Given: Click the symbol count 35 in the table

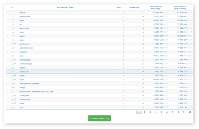Looking at the screenshot, I should tap(143, 91).
